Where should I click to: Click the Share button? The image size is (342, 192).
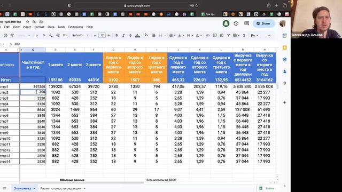click(263, 23)
